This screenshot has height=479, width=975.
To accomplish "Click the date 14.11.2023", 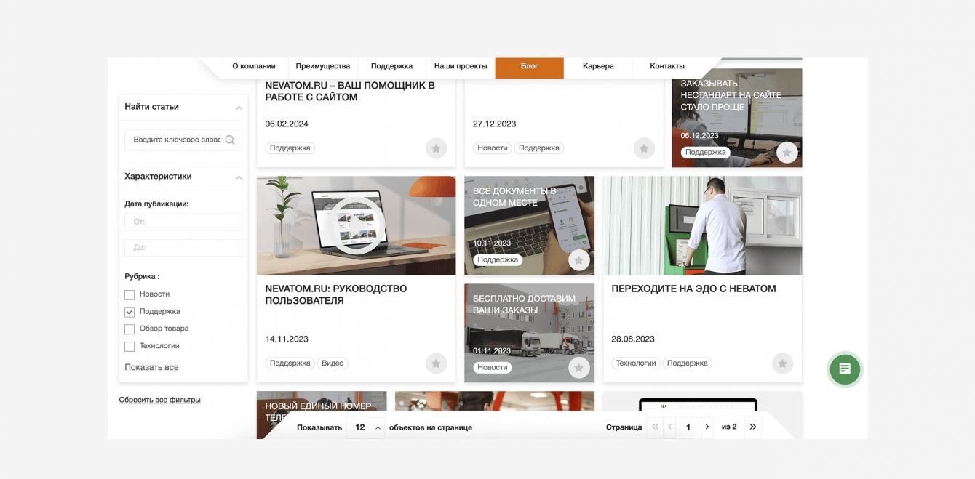I will pyautogui.click(x=287, y=339).
